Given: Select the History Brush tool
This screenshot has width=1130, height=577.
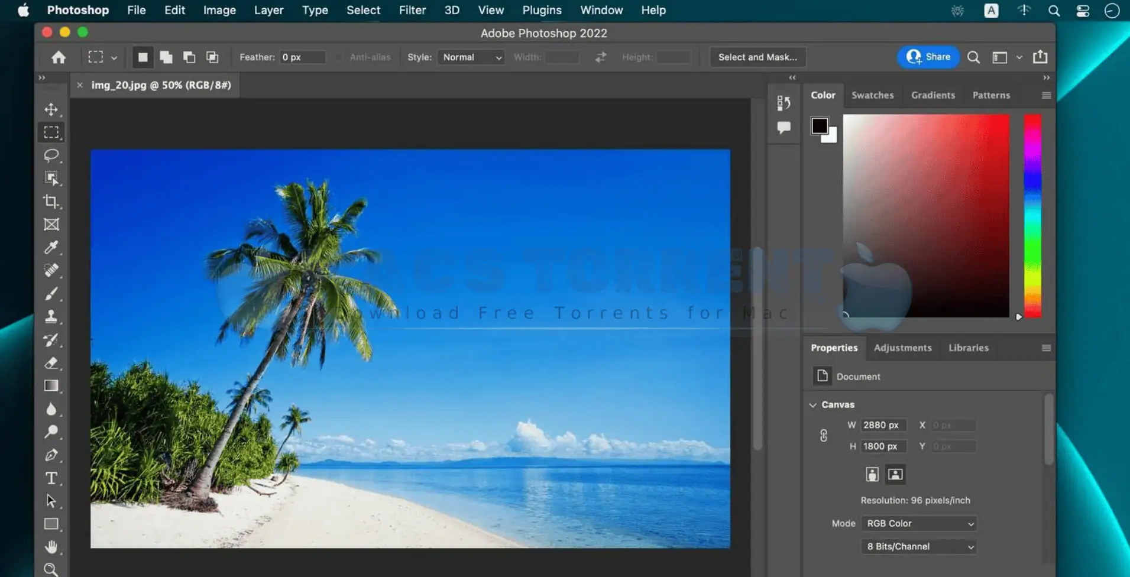Looking at the screenshot, I should coord(51,340).
